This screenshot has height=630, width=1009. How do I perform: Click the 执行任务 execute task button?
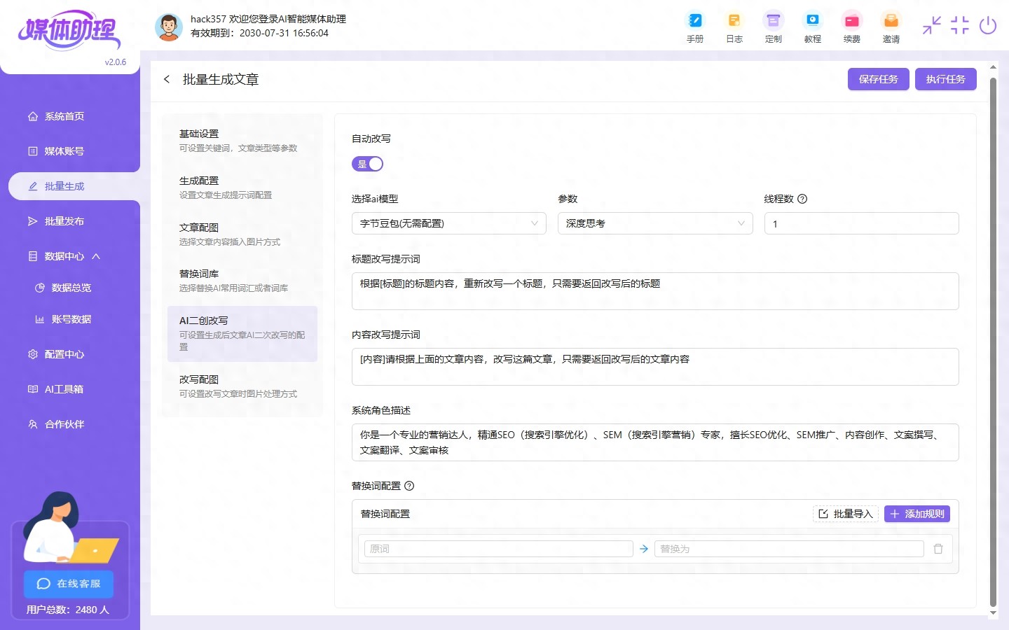pos(945,79)
